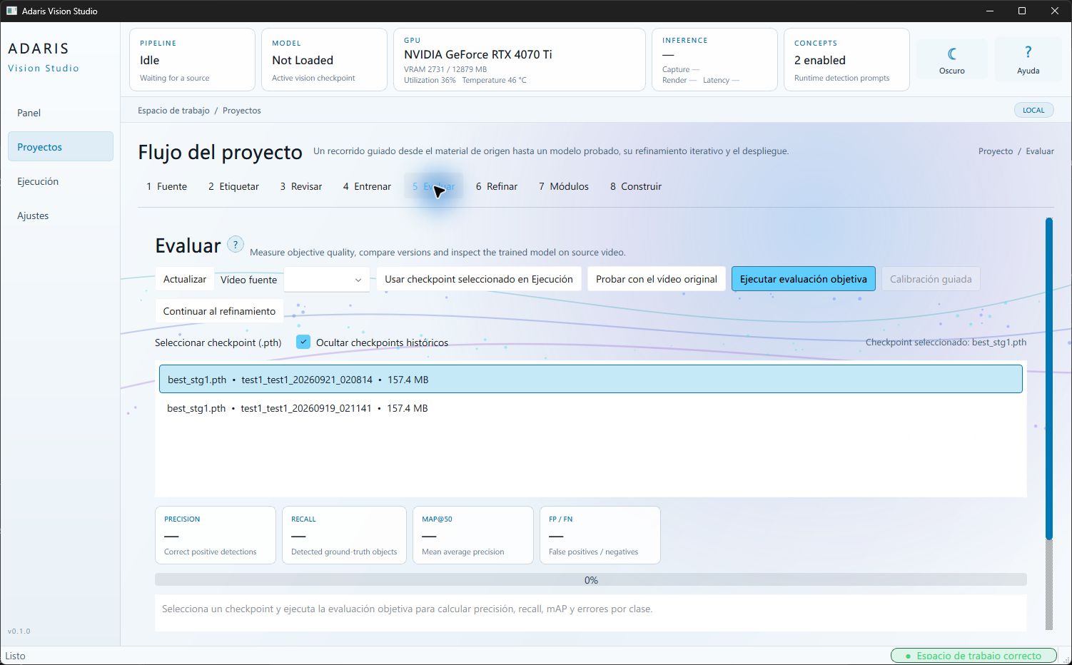Viewport: 1072px width, 665px height.
Task: Open the Vídeo fuente dropdown
Action: tap(327, 280)
